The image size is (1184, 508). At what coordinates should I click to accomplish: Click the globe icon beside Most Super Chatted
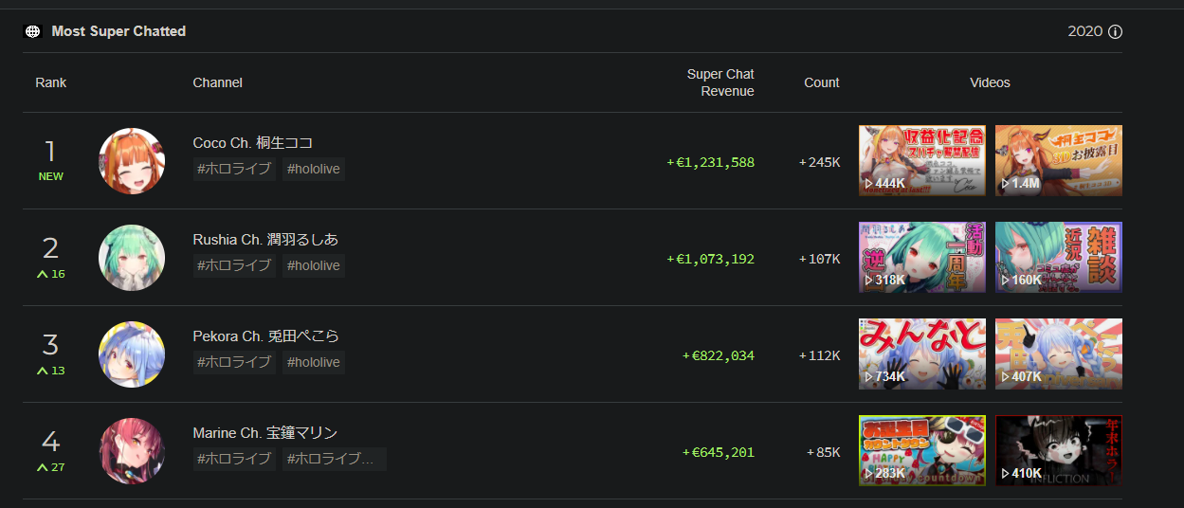click(32, 31)
